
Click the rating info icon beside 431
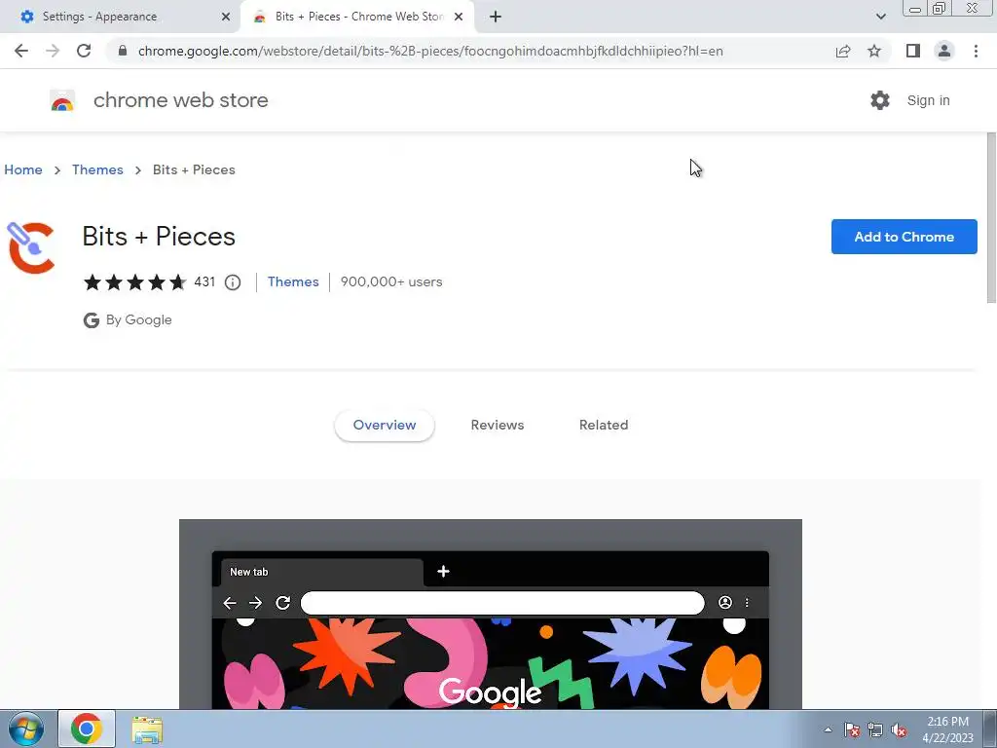pyautogui.click(x=233, y=282)
